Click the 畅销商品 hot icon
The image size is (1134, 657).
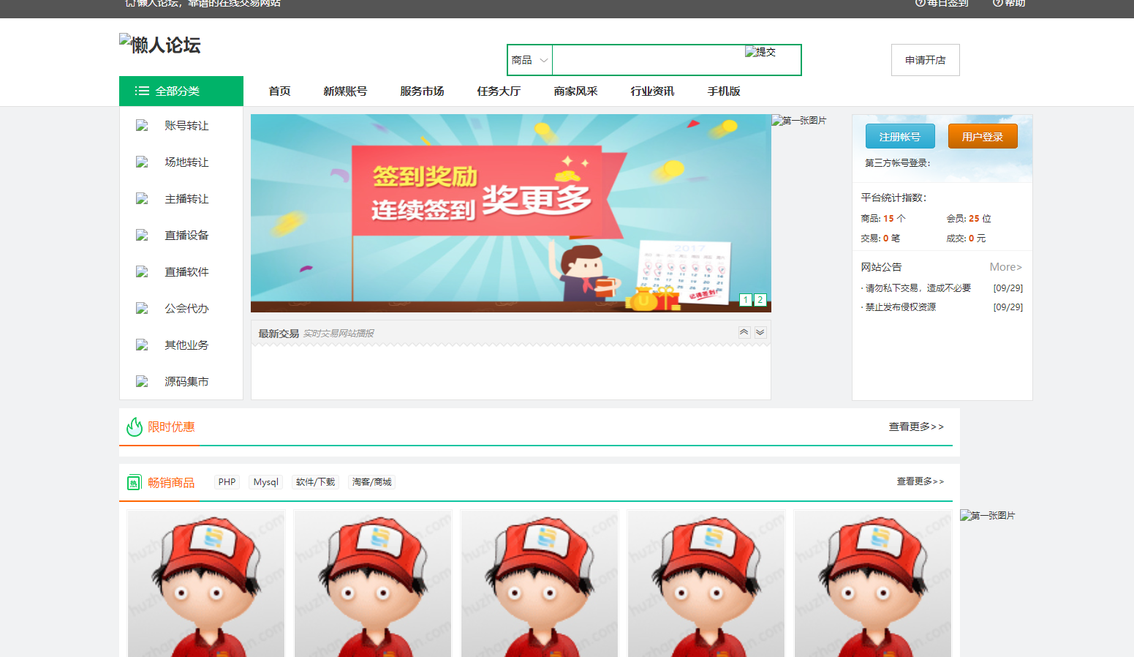pyautogui.click(x=134, y=483)
